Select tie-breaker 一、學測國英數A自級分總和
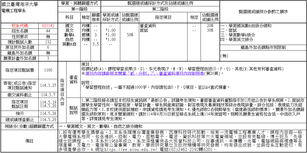Image resolution: width=307 pixels, height=153 pixels. pyautogui.click(x=246, y=26)
